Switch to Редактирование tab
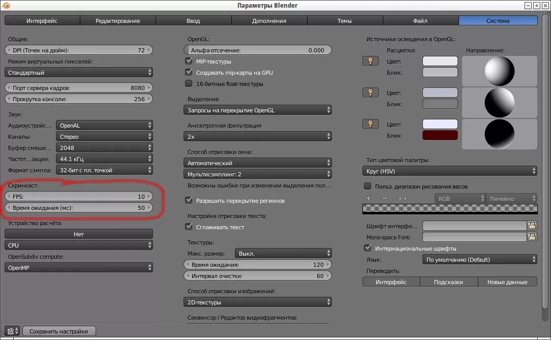The height and width of the screenshot is (340, 551). click(118, 21)
